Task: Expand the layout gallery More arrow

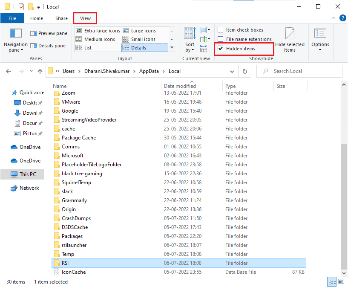Action: coord(172,47)
